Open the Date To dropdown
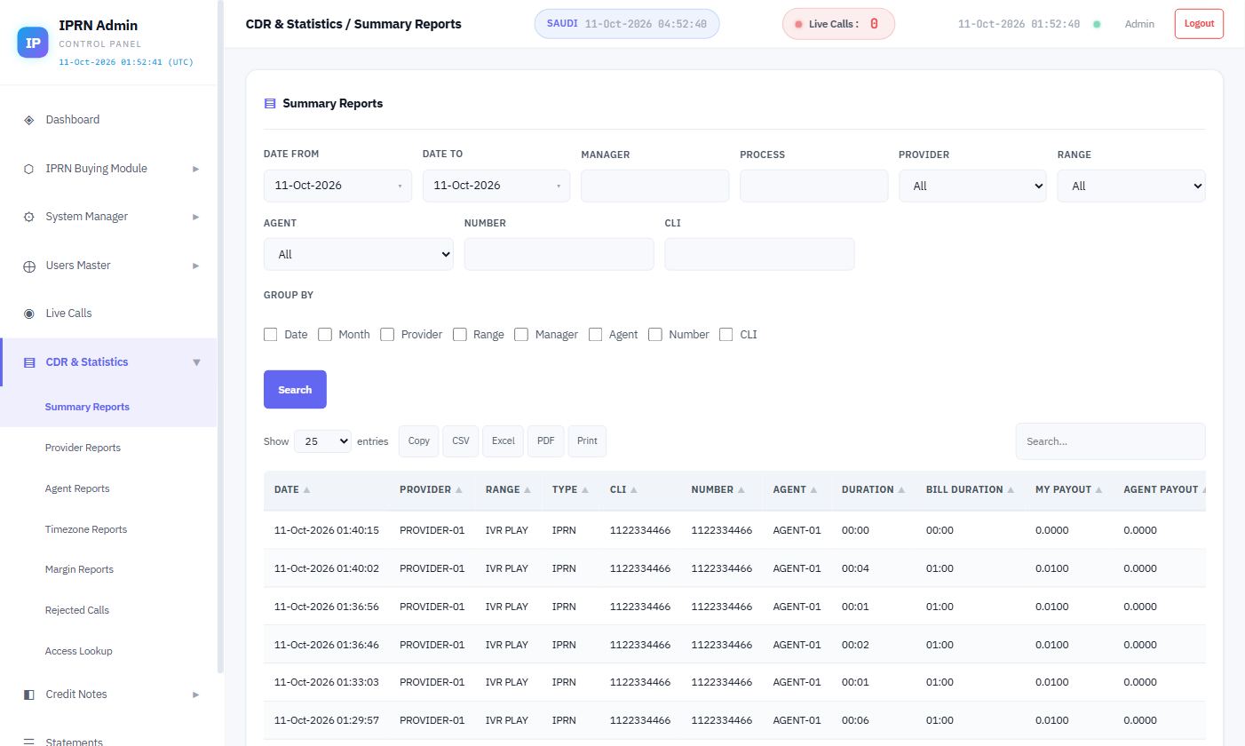 (496, 186)
